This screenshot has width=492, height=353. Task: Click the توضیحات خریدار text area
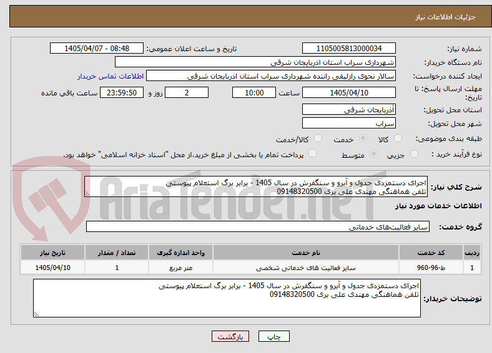point(227,298)
